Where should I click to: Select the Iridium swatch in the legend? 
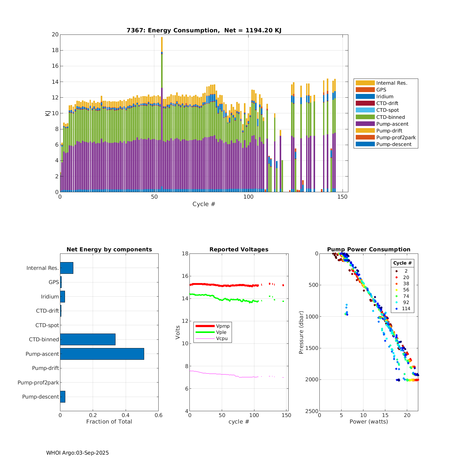coord(365,96)
